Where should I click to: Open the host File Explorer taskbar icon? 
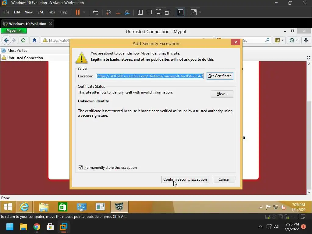[23, 227]
